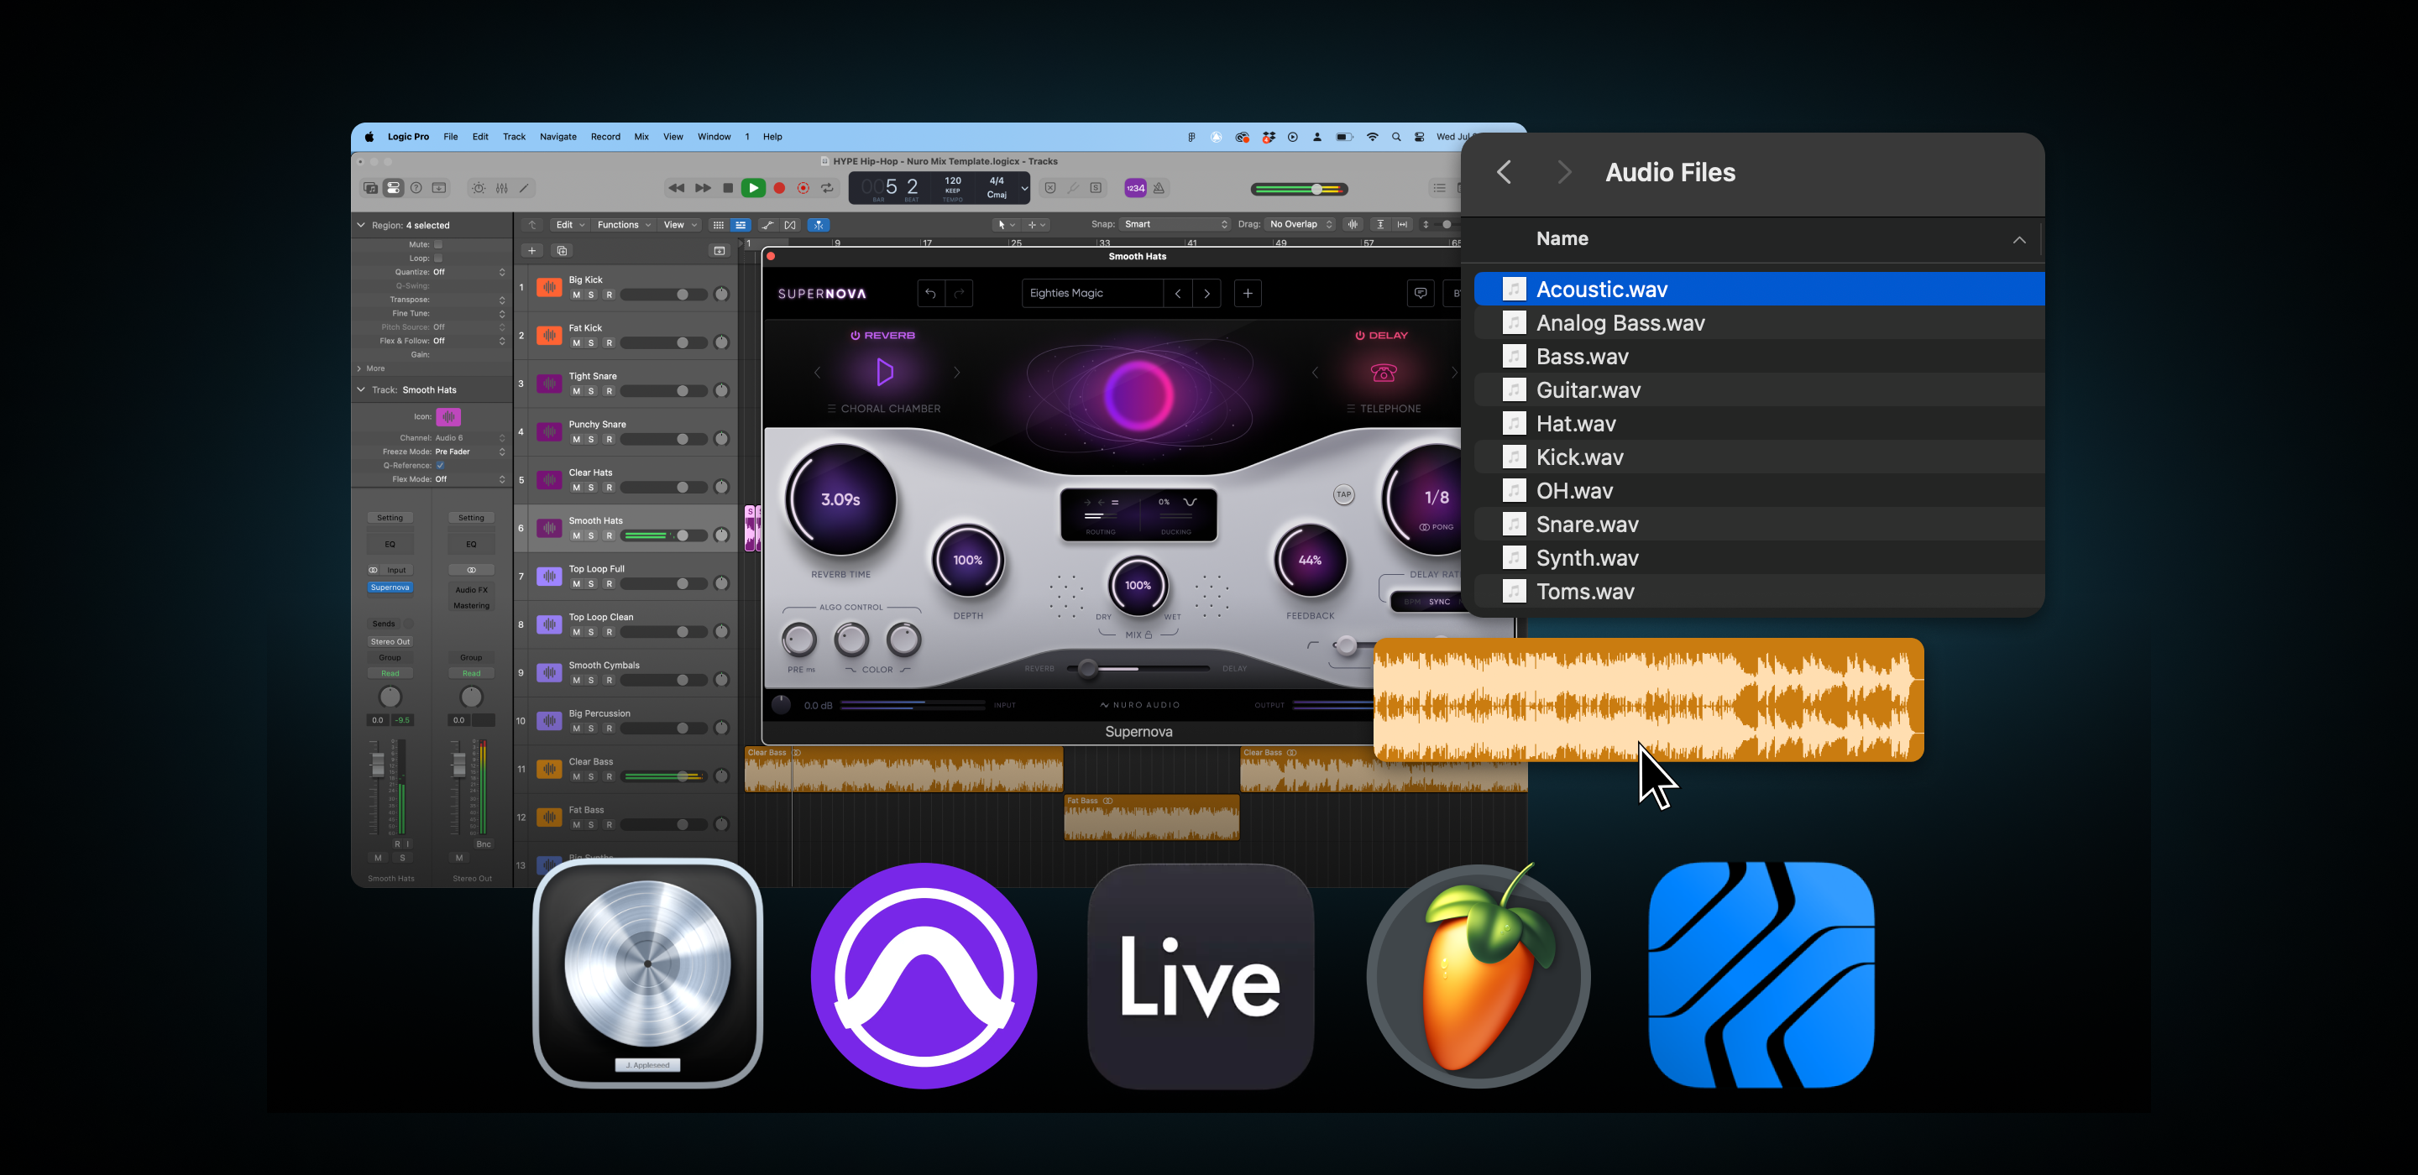2418x1175 pixels.
Task: Open the View dropdown in tracks area
Action: 681,224
